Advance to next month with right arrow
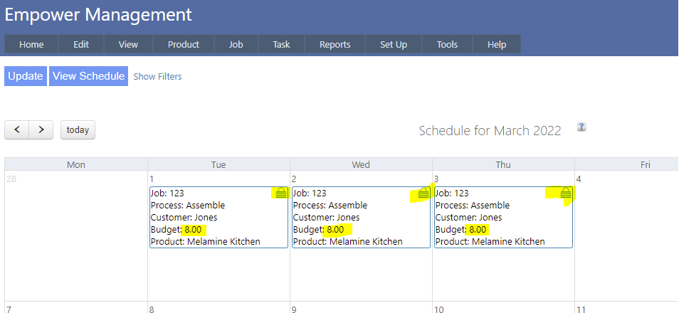 (41, 129)
